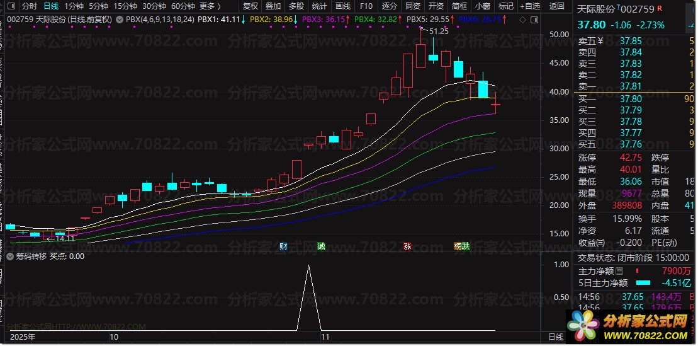Viewport: 698px width, 346px height.
Task: Expand the PBX indicator dropdown arrow
Action: pos(120,20)
